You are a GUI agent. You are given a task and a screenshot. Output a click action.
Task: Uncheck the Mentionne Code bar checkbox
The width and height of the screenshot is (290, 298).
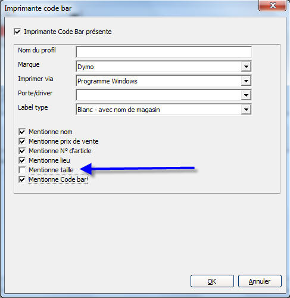click(22, 179)
